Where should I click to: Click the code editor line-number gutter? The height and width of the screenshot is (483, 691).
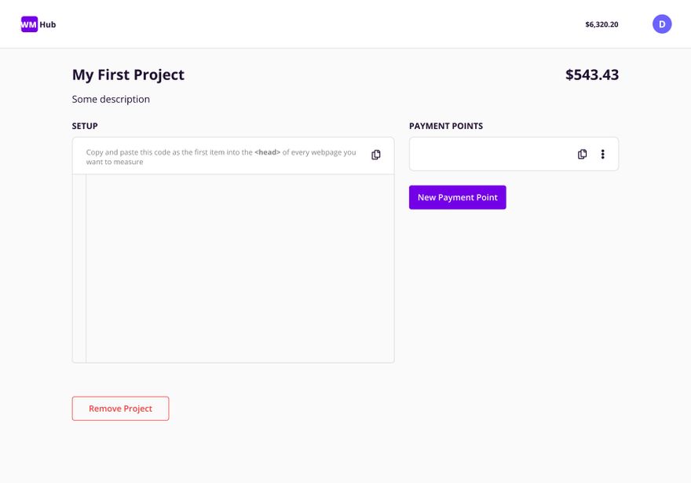pyautogui.click(x=79, y=269)
